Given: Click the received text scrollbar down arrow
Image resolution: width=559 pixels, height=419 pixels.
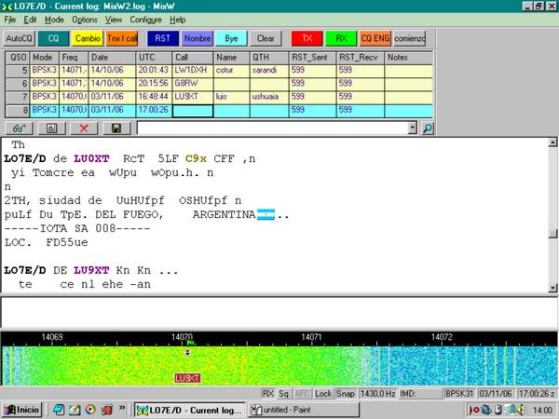Looking at the screenshot, I should click(552, 287).
